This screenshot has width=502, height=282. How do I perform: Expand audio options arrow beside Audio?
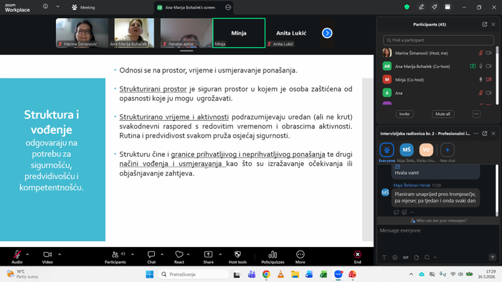tap(27, 255)
